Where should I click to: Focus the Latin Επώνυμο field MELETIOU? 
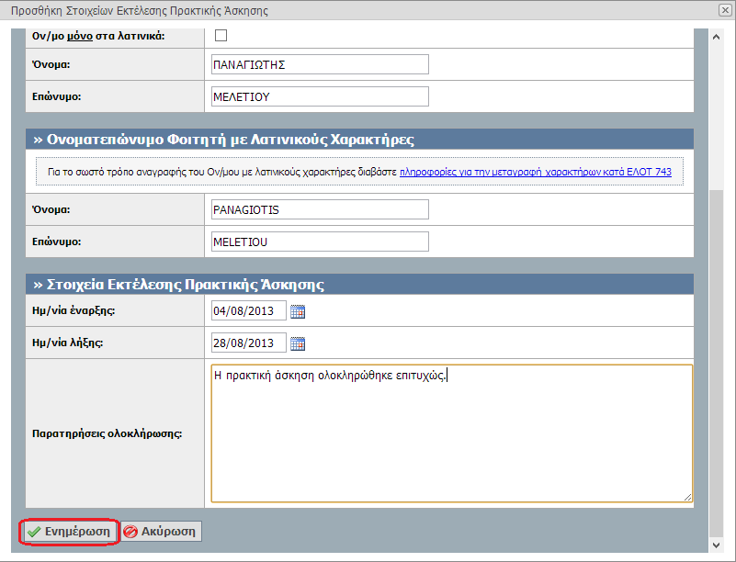[x=320, y=242]
